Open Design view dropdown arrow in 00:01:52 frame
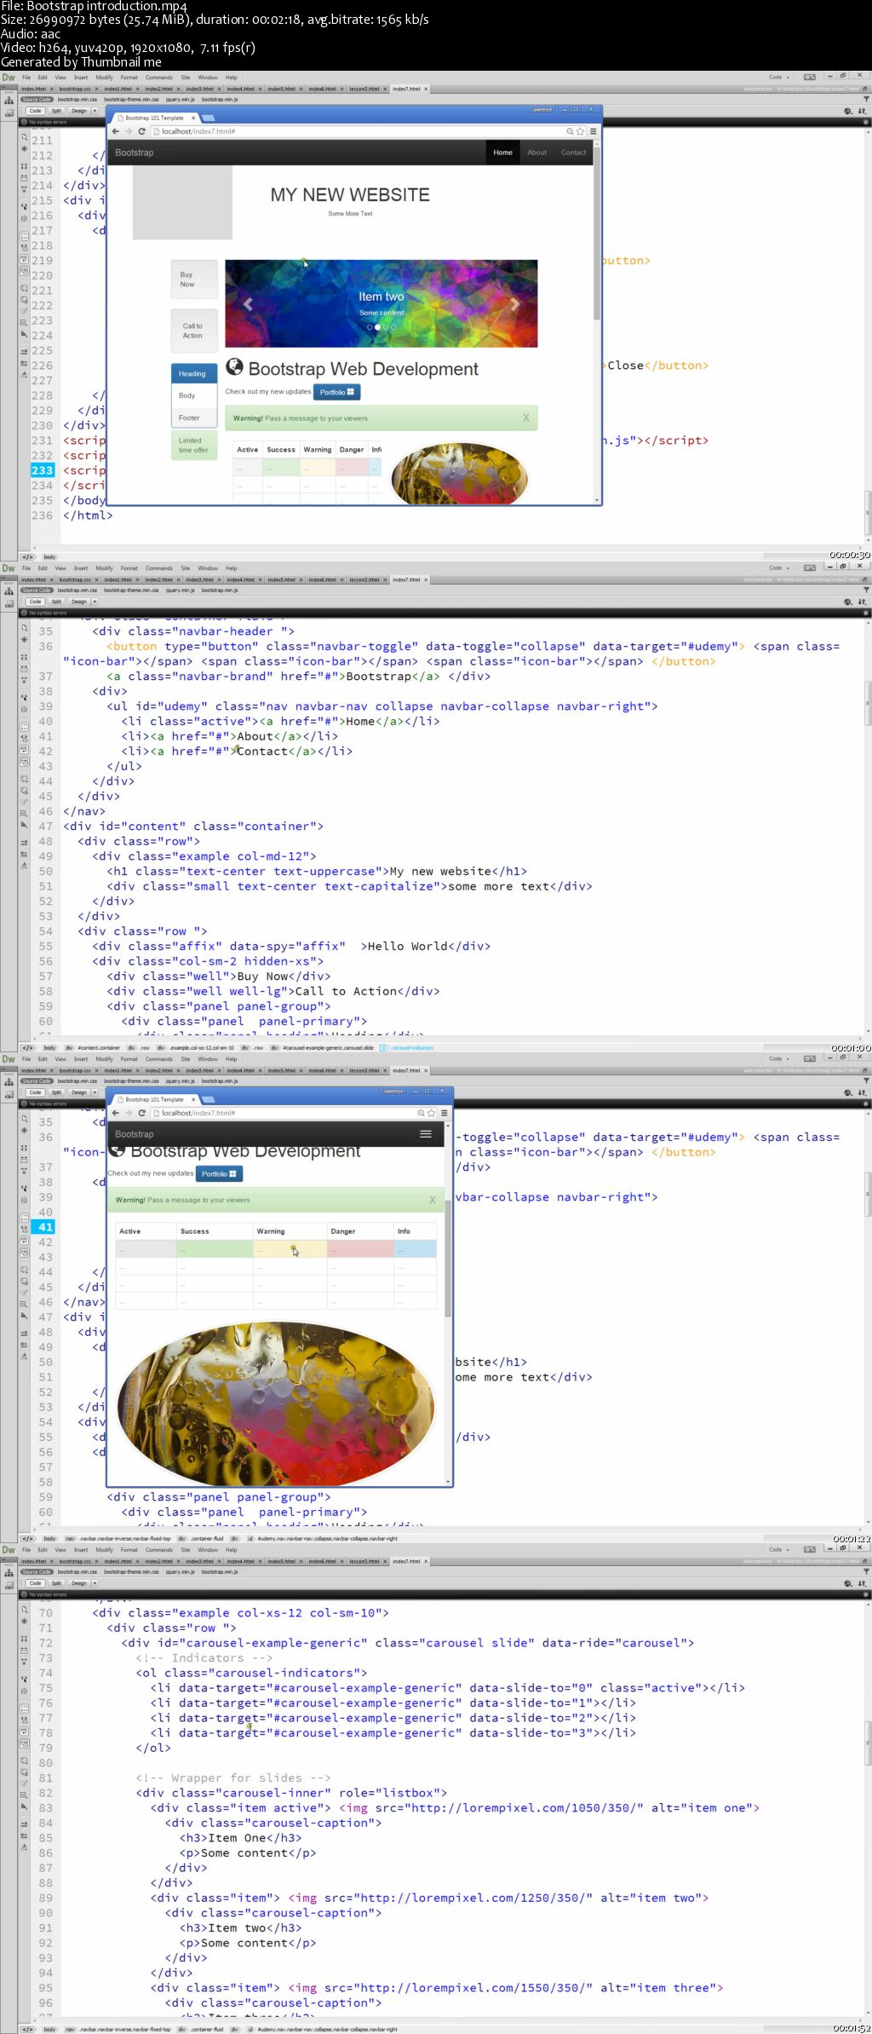Screen dimensions: 872x2034 pyautogui.click(x=95, y=1583)
